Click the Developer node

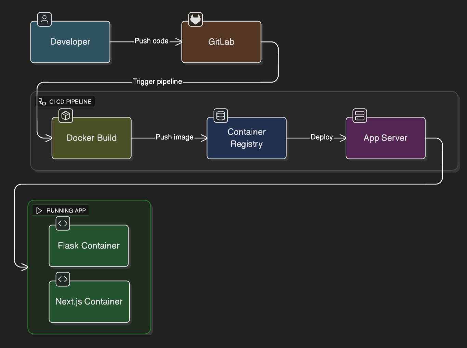[70, 42]
